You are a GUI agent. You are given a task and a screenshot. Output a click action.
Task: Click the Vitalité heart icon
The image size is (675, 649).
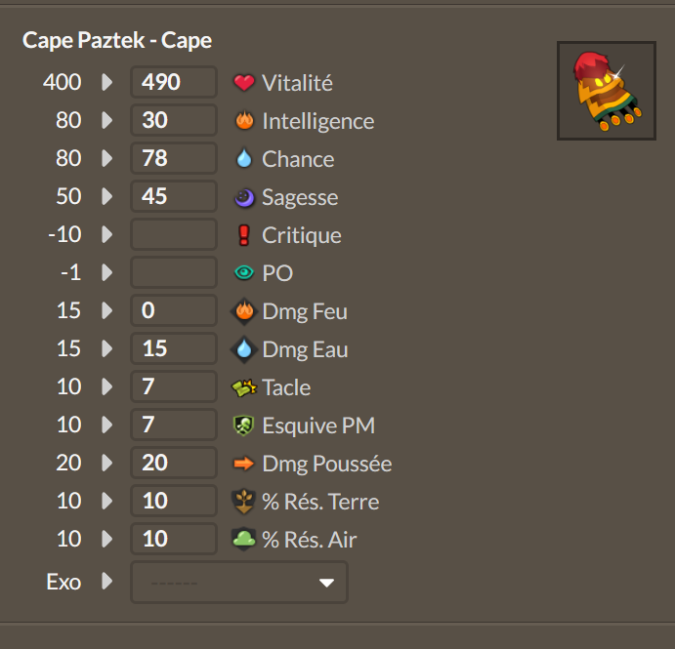243,82
